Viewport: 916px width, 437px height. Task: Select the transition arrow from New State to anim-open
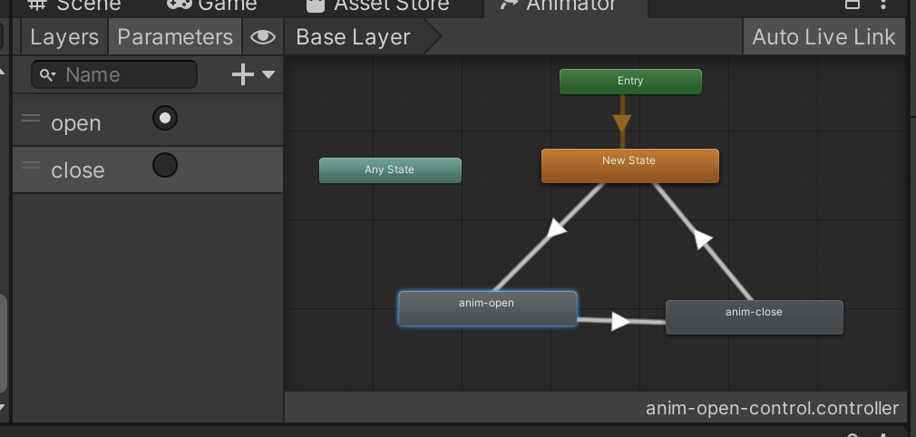[x=555, y=230]
